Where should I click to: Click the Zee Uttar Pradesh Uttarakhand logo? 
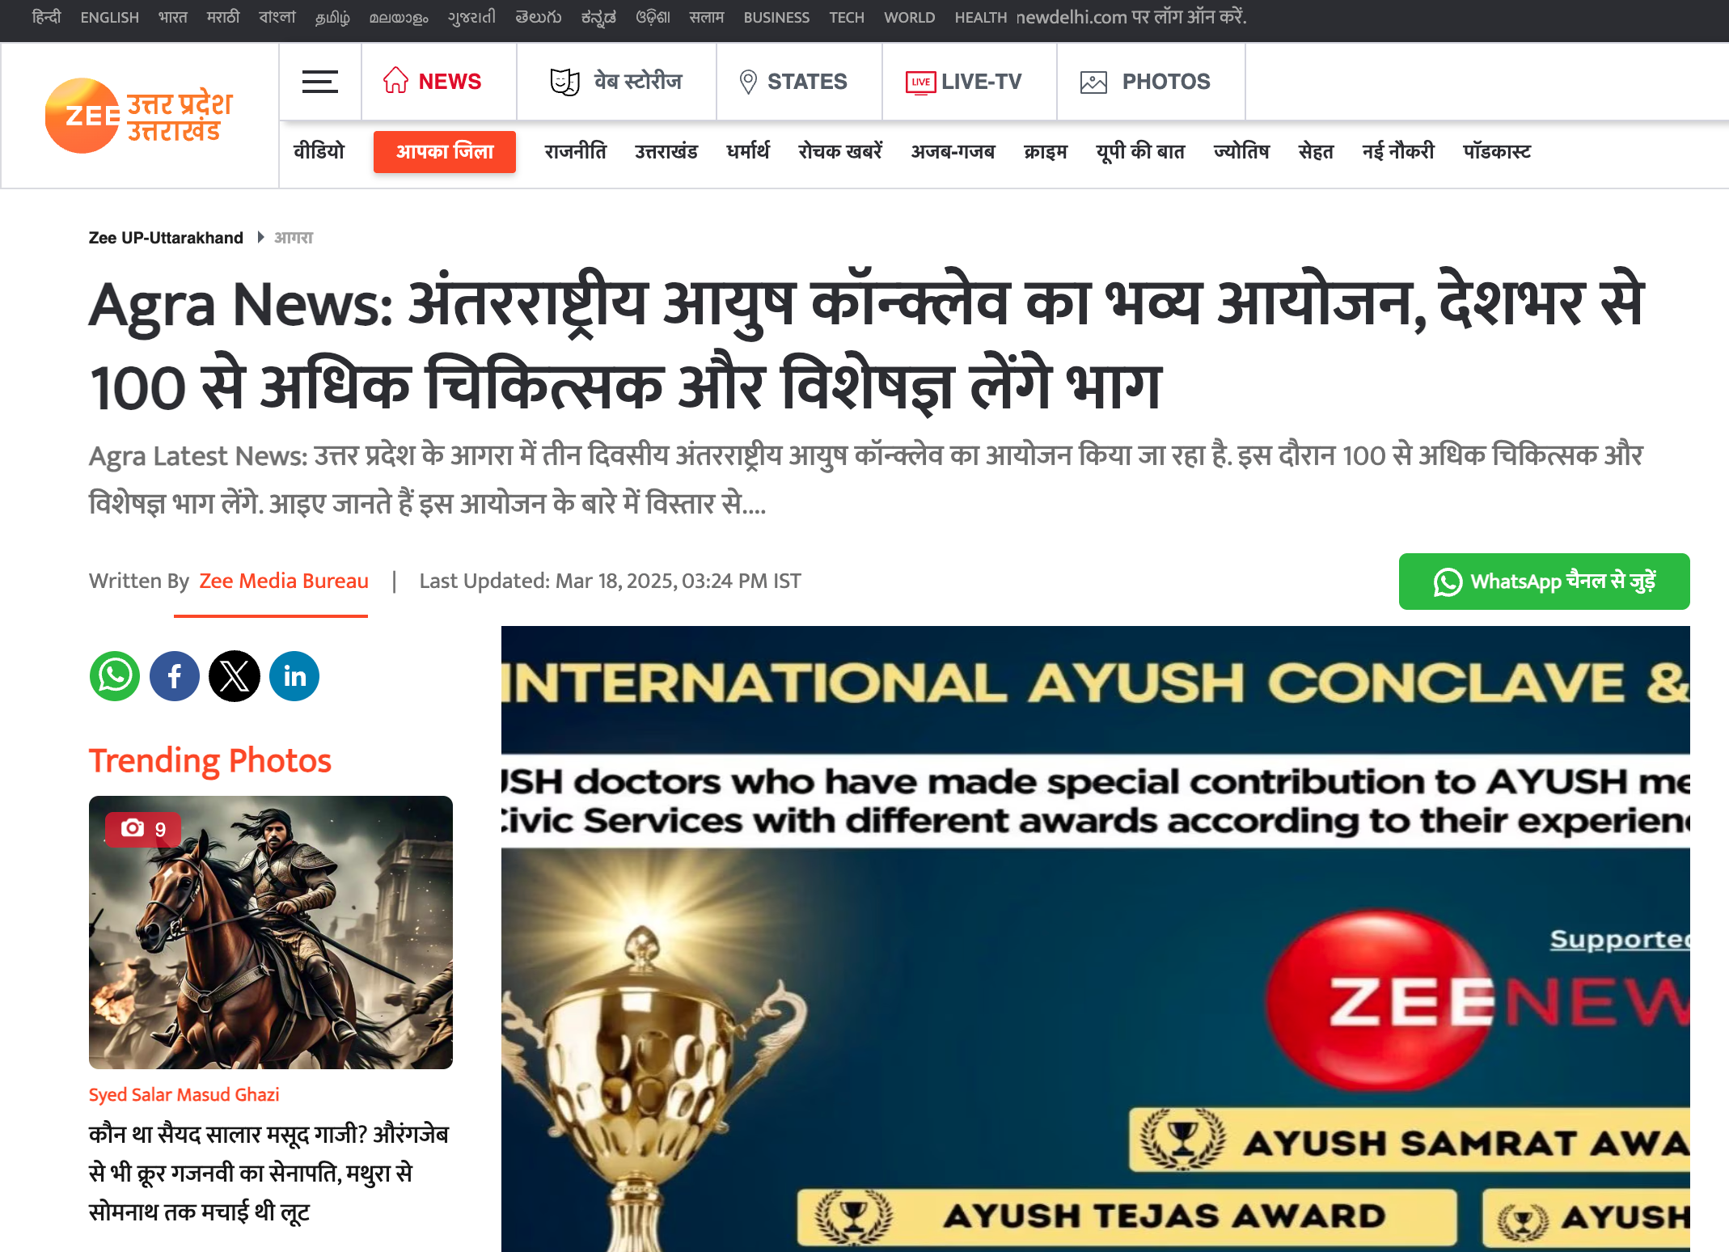(139, 116)
